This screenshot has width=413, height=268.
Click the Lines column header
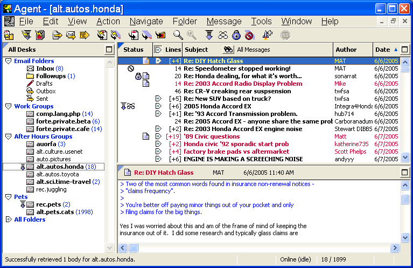click(x=173, y=50)
